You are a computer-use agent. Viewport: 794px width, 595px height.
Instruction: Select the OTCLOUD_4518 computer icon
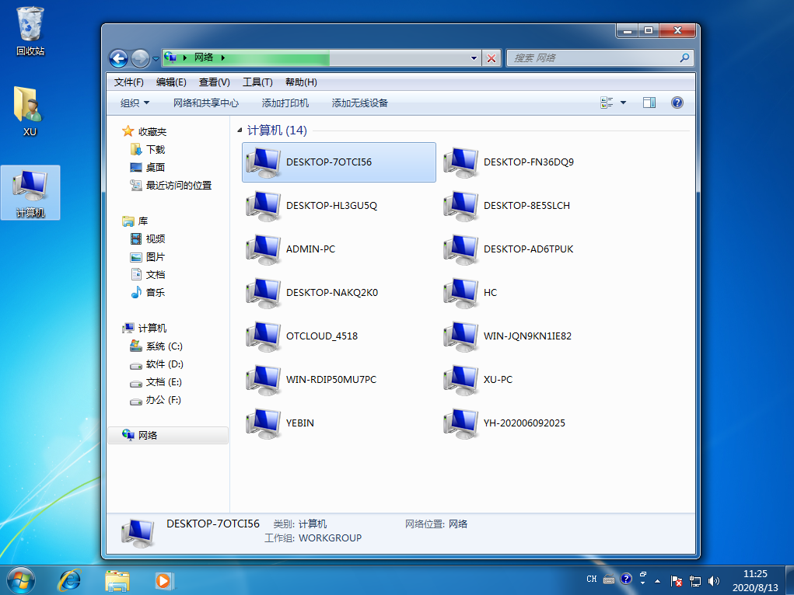(264, 336)
